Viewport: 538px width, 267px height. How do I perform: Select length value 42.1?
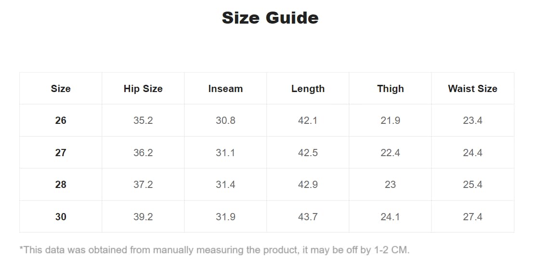point(308,120)
